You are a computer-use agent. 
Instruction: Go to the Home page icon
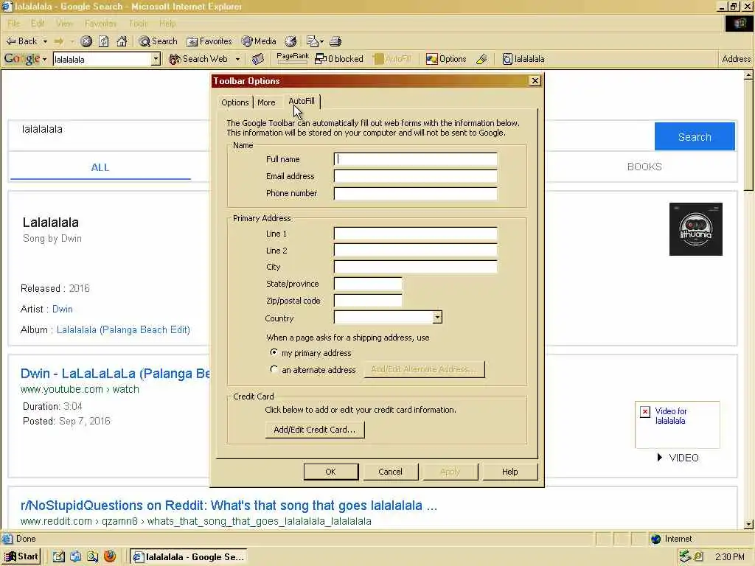122,41
